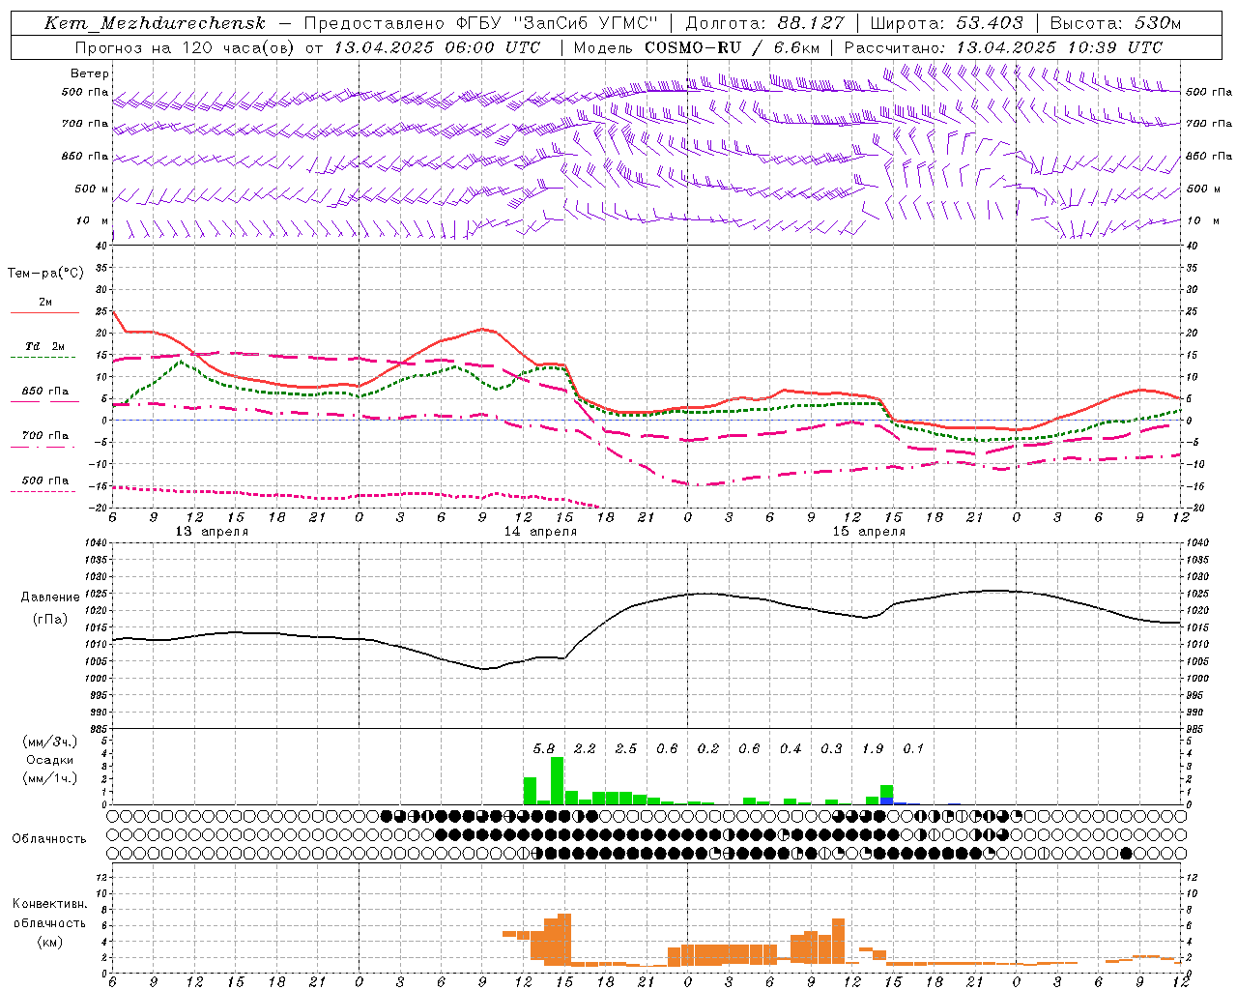Click the '(км)' convective height unit label
This screenshot has width=1237, height=990.
point(49,942)
